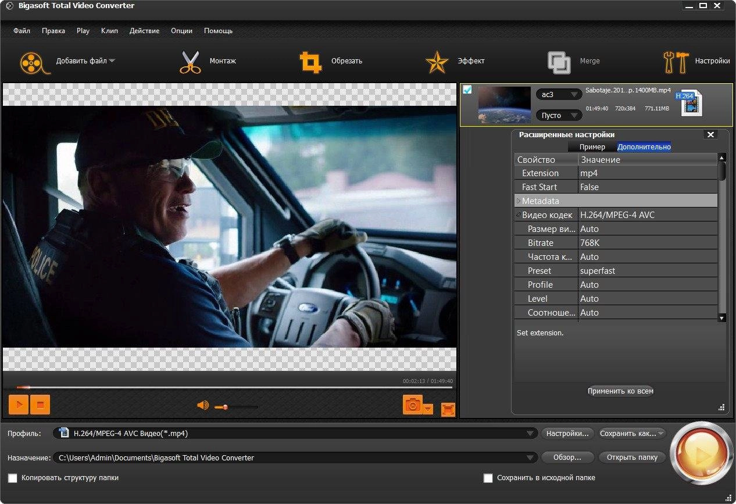Select the Обрезать crop tool icon
The image size is (736, 504).
click(x=310, y=62)
